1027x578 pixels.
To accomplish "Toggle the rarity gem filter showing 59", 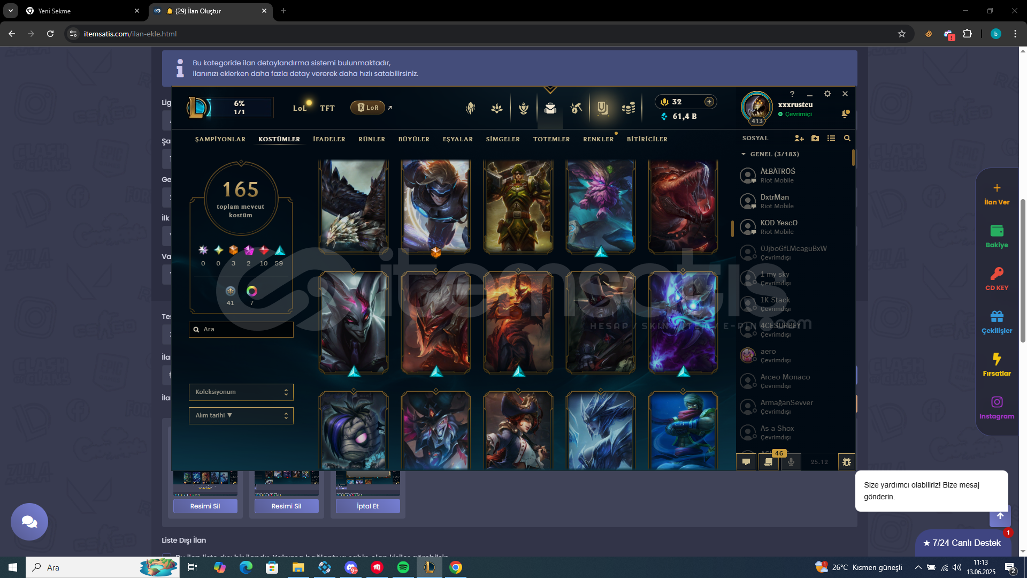I will click(280, 250).
